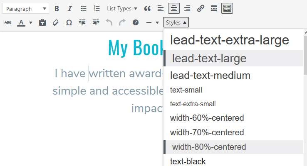
Task: Click the My Book heading text
Action: 136,48
